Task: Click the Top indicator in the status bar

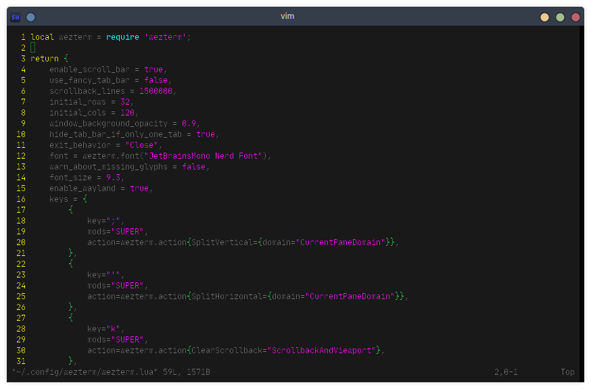Action: pos(567,371)
